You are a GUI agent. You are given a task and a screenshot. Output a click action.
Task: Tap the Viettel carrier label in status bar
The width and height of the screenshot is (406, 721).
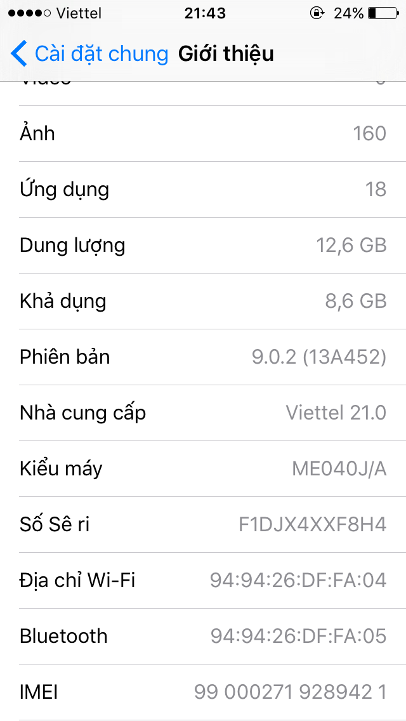coord(79,13)
